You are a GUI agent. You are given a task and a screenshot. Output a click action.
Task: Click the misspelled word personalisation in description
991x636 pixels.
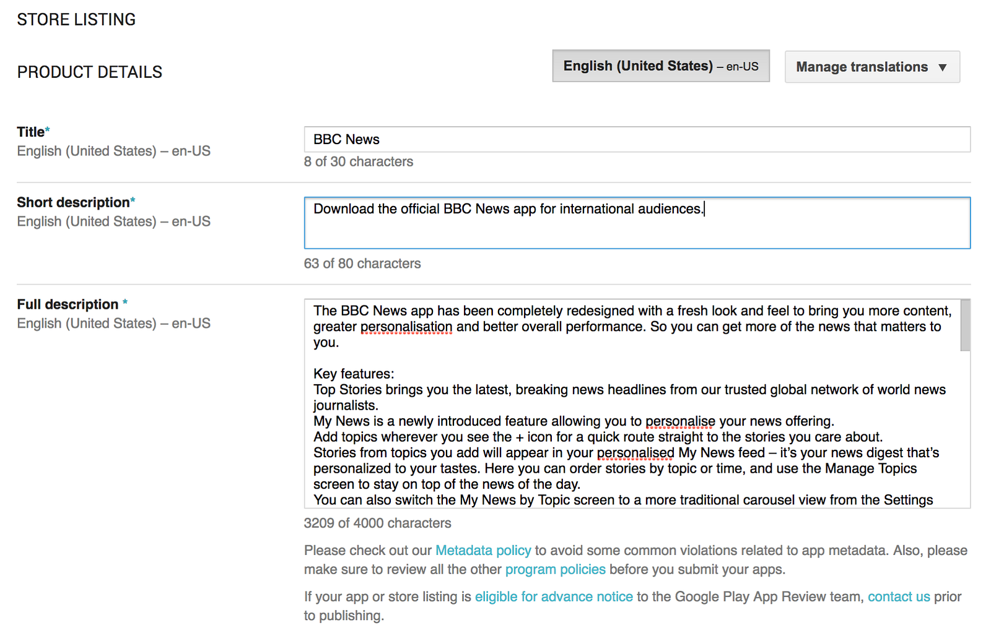(406, 327)
